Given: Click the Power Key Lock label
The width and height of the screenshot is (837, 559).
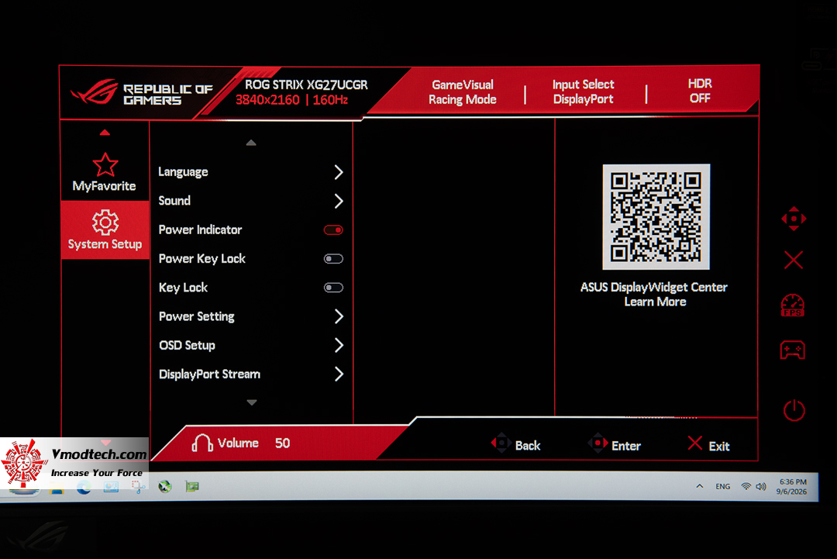Looking at the screenshot, I should click(201, 258).
